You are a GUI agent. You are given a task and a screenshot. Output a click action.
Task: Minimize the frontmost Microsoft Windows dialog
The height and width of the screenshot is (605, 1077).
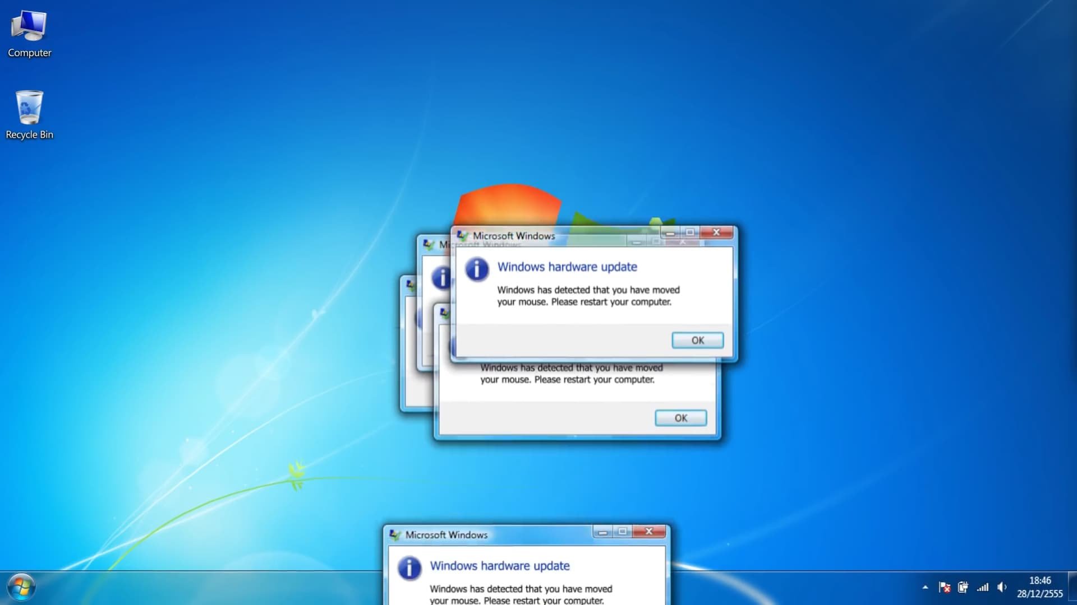pyautogui.click(x=670, y=232)
